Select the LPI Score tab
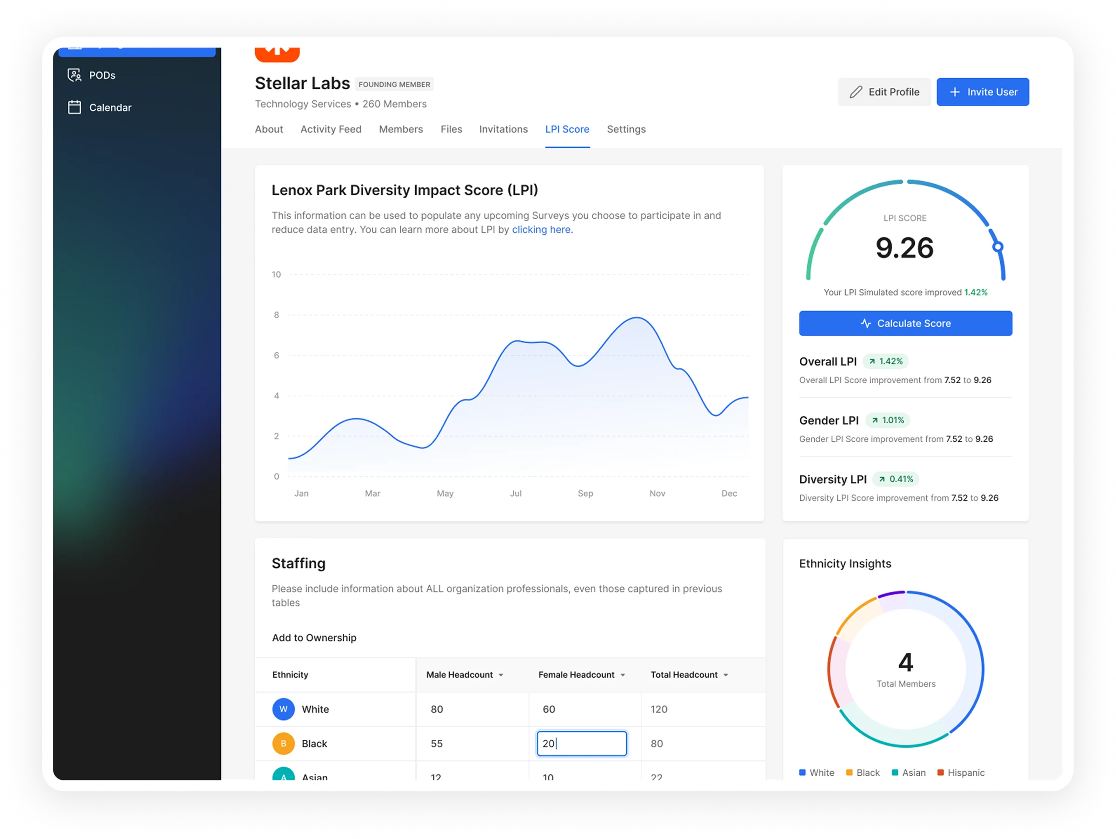This screenshot has width=1116, height=839. click(x=567, y=129)
